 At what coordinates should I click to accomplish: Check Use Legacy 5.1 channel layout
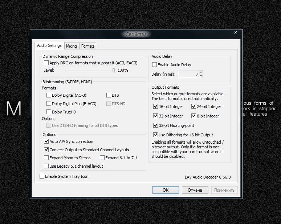[46, 166]
